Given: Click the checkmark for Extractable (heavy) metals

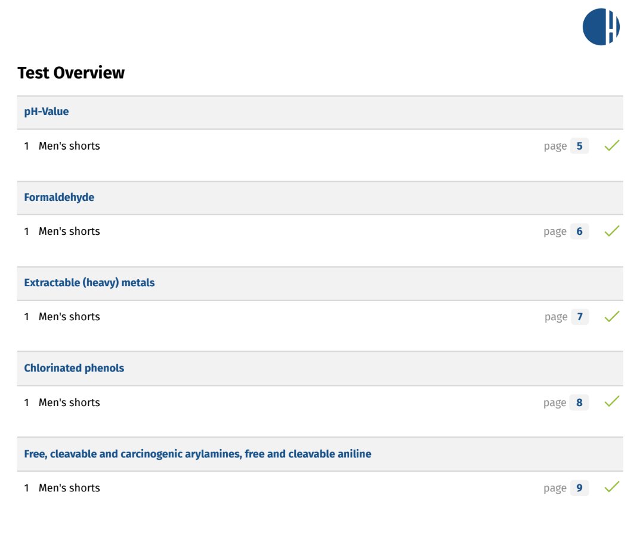Looking at the screenshot, I should coord(612,316).
